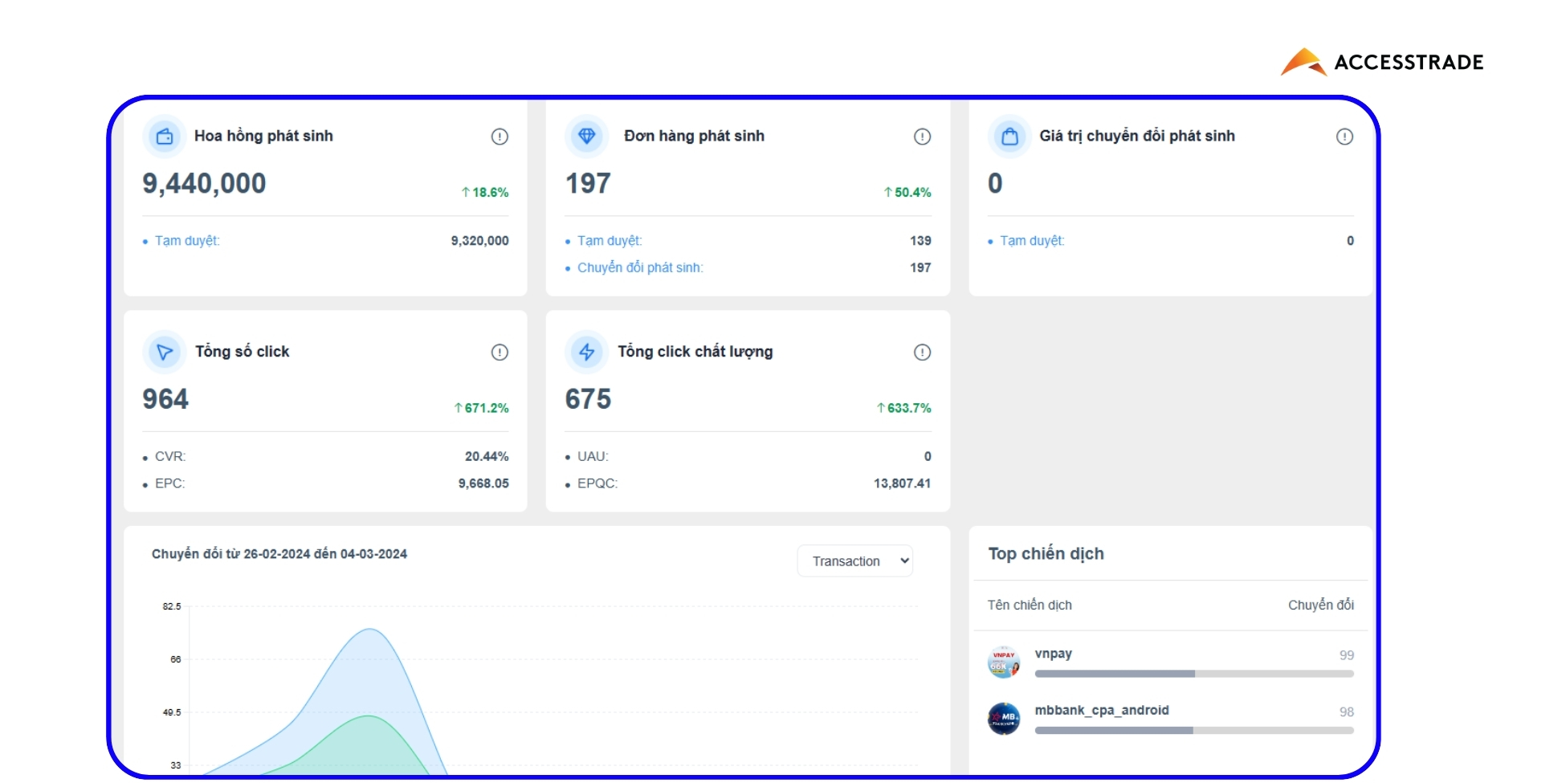Click the Tạm duyệt value 139
1566x783 pixels.
920,241
